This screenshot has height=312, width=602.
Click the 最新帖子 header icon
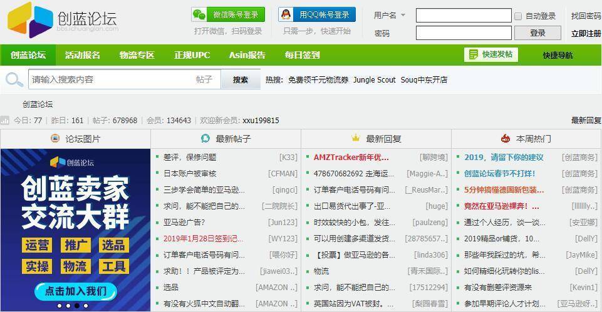(205, 138)
